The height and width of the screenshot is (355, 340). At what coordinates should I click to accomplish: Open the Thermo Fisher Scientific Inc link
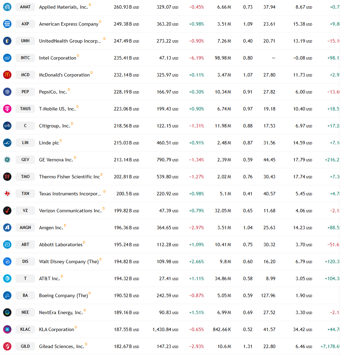coord(69,177)
